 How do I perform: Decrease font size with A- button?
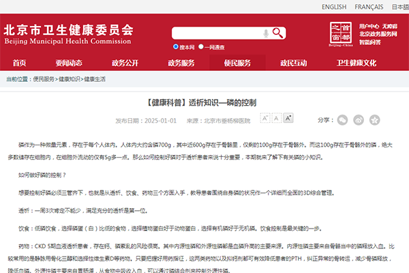tap(265, 120)
